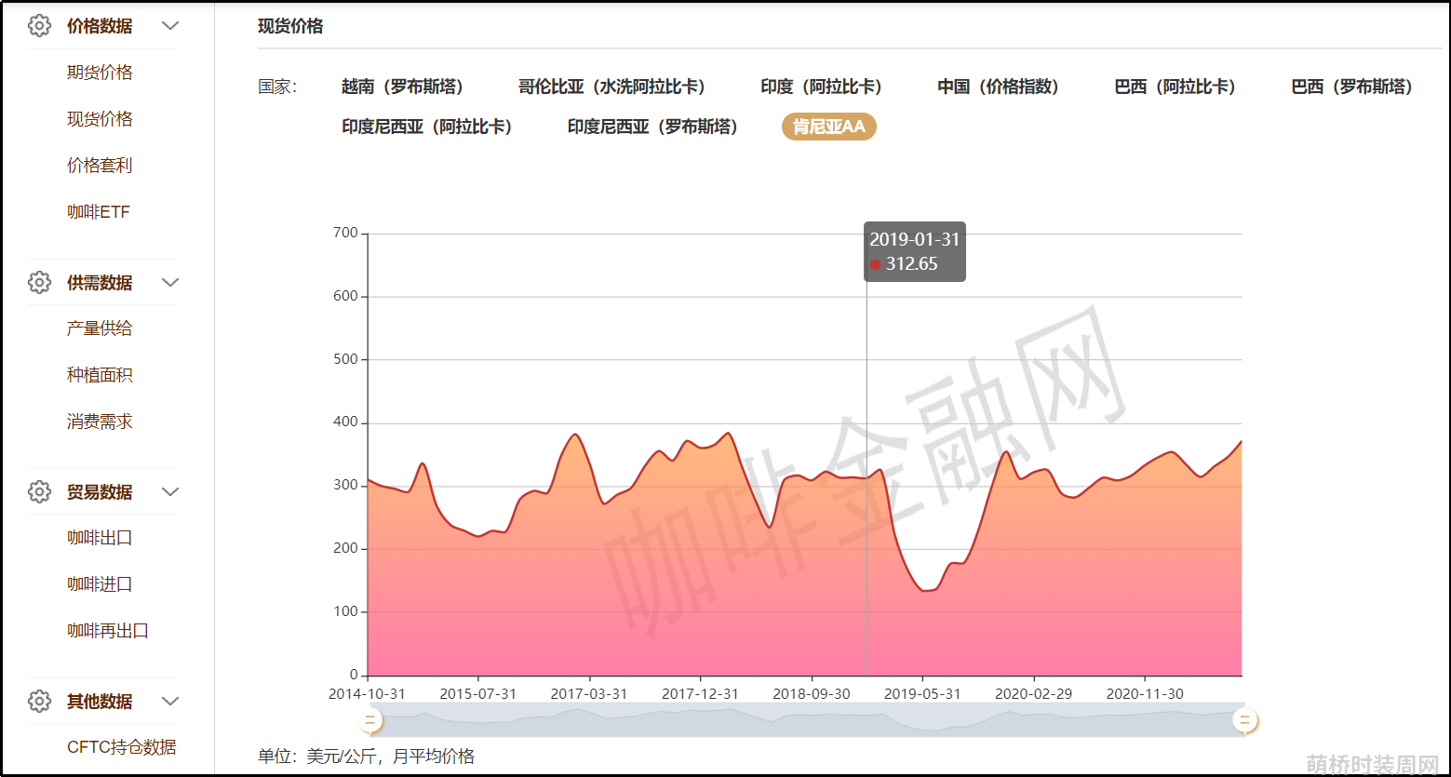Viewport: 1451px width, 777px height.
Task: Select 咖啡进口 in the sidebar
Action: point(100,584)
